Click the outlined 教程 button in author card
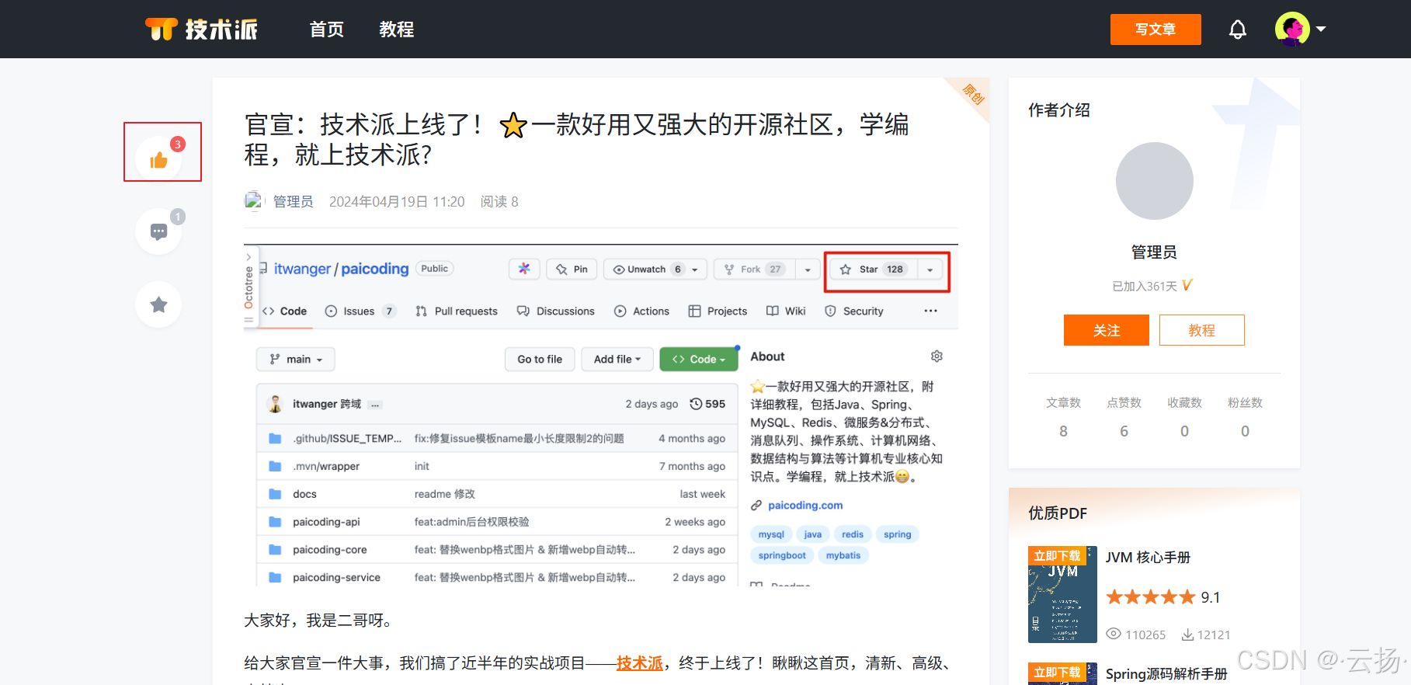The height and width of the screenshot is (685, 1411). (1202, 330)
